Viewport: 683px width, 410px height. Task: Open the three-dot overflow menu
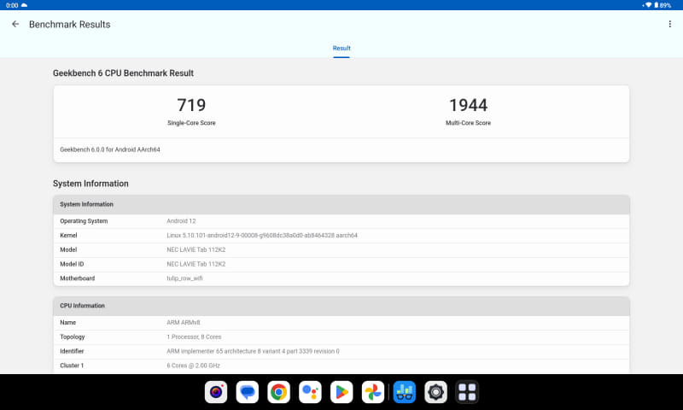pyautogui.click(x=670, y=24)
